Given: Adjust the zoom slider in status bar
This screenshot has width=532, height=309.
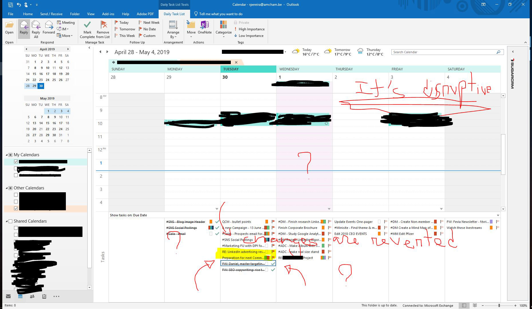Looking at the screenshot, I should point(499,306).
